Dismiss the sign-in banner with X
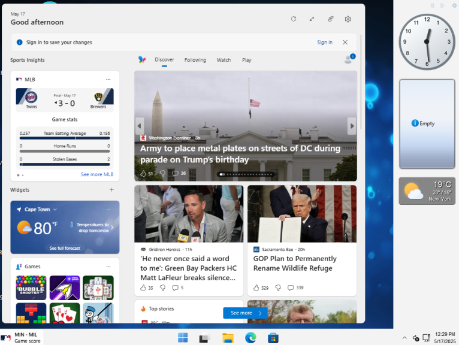This screenshot has width=459, height=345. click(x=345, y=43)
